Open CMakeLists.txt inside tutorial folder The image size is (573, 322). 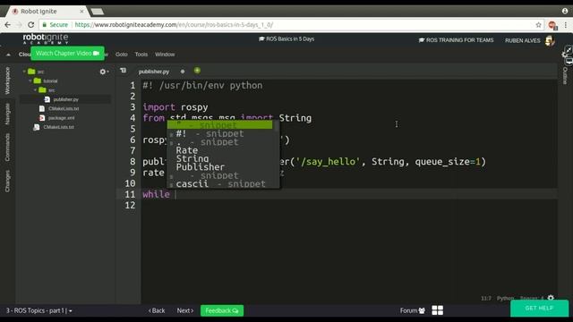(x=64, y=108)
